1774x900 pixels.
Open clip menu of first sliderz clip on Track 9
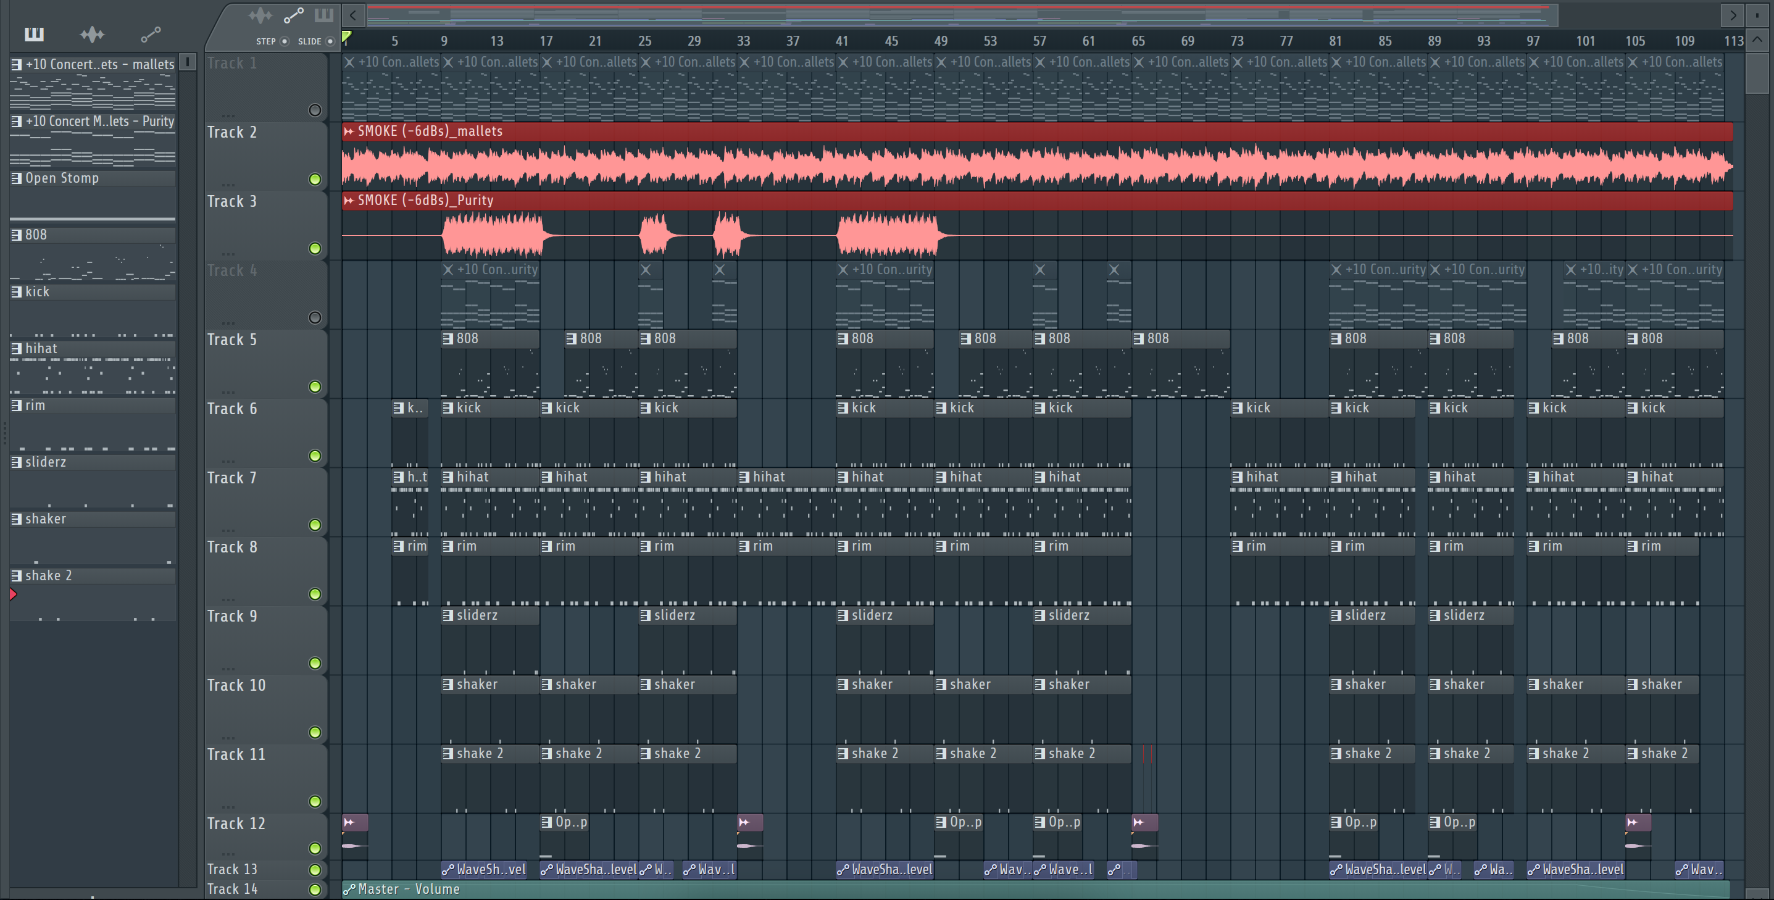pos(448,615)
